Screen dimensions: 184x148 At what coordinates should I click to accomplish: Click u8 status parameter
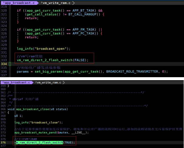[59, 109]
